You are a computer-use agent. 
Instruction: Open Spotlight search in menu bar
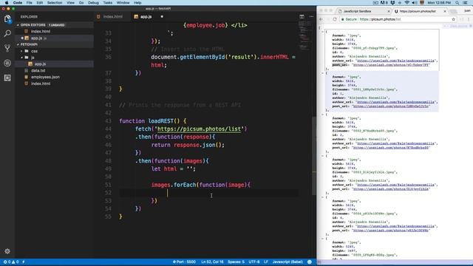pyautogui.click(x=457, y=3)
